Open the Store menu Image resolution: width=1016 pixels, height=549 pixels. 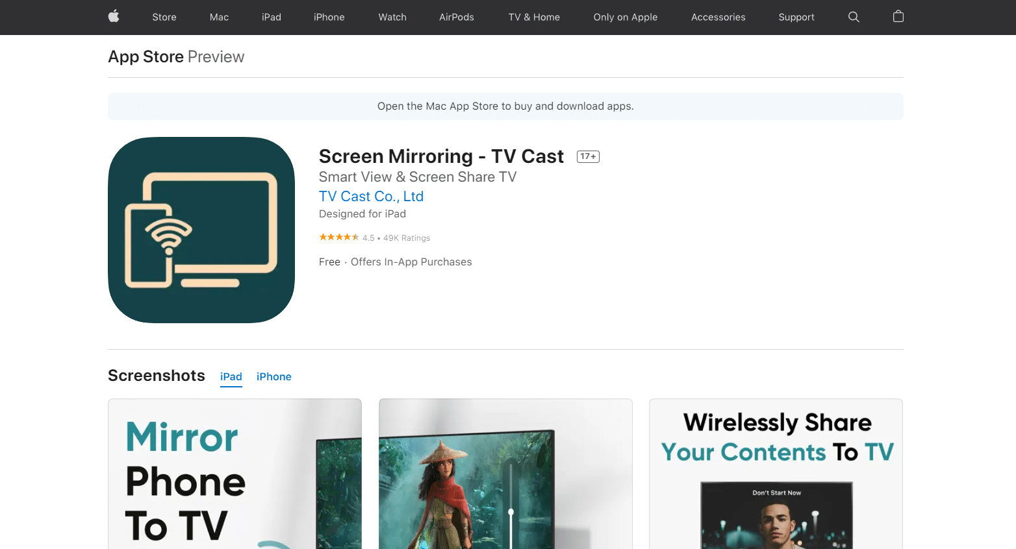(x=164, y=17)
